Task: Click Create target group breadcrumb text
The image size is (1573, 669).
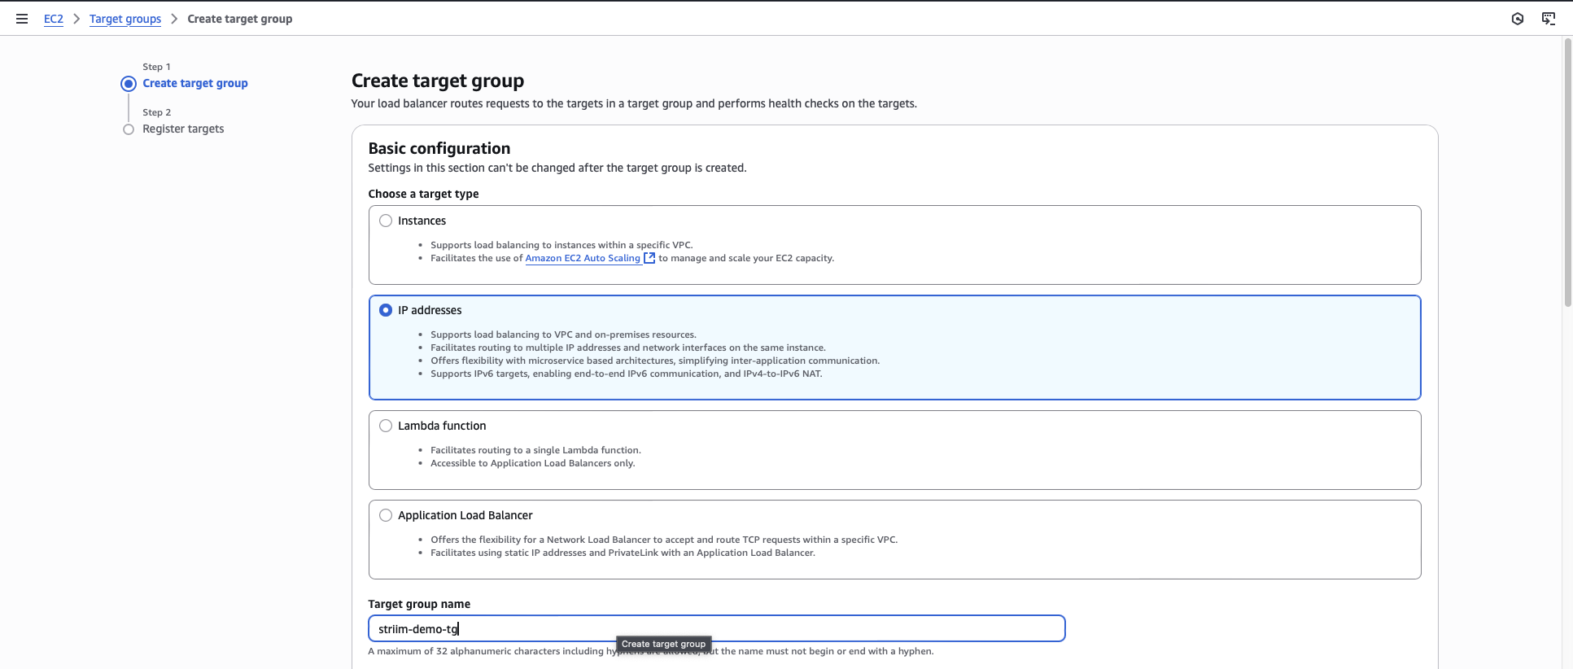Action: (240, 19)
